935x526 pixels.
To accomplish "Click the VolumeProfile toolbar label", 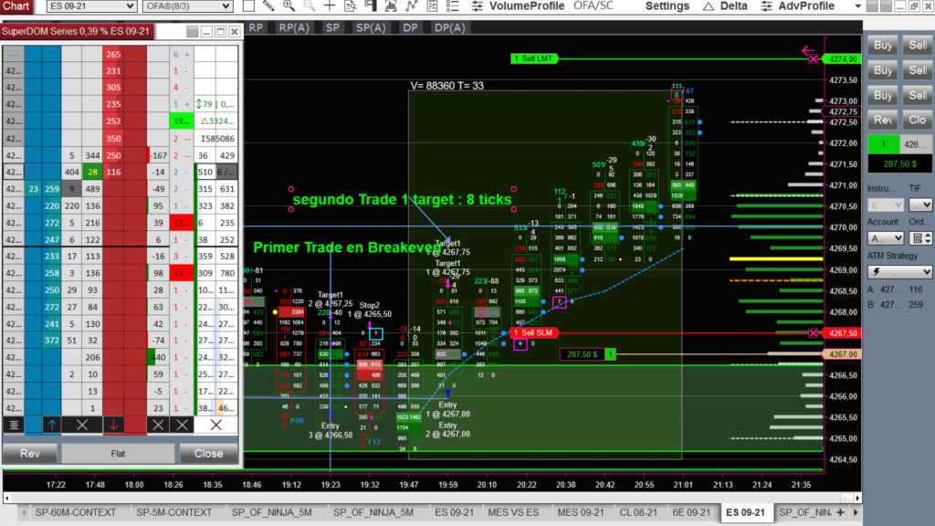I will click(x=527, y=6).
